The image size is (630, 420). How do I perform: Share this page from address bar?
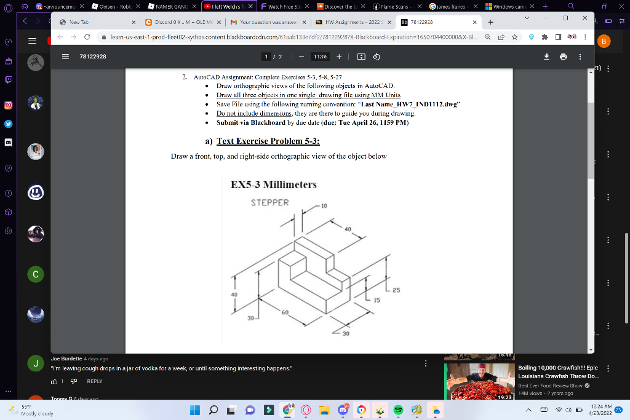[x=501, y=37]
